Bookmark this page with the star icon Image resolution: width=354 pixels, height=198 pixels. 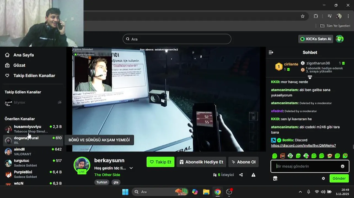tap(302, 16)
